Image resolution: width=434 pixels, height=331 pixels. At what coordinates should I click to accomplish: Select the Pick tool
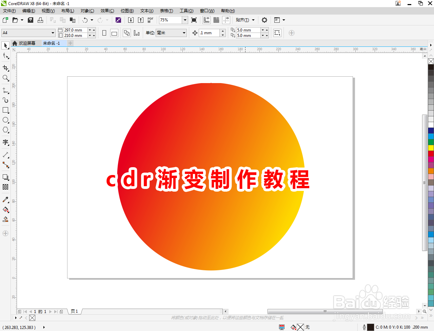pos(5,45)
